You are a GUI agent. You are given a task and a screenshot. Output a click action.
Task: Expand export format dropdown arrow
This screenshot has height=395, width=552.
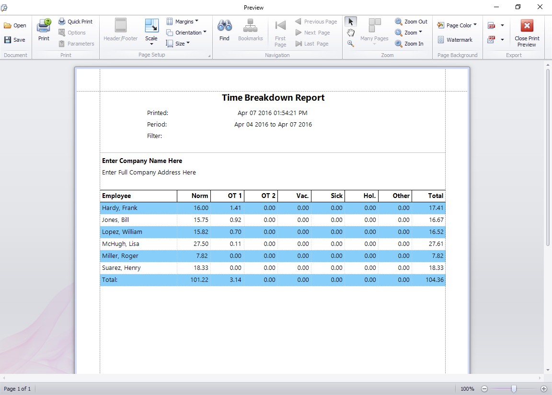(x=502, y=25)
